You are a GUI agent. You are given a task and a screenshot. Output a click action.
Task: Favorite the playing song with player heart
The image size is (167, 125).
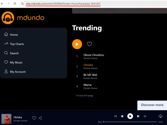click(34, 118)
